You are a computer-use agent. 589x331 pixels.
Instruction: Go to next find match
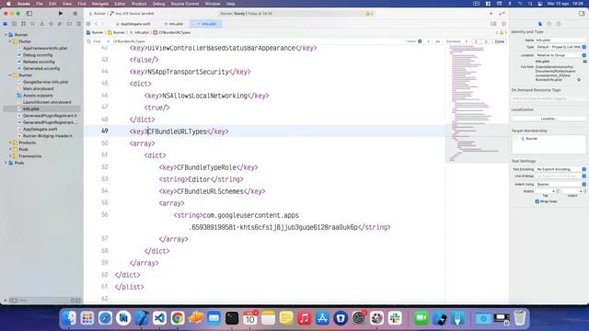pyautogui.click(x=486, y=41)
